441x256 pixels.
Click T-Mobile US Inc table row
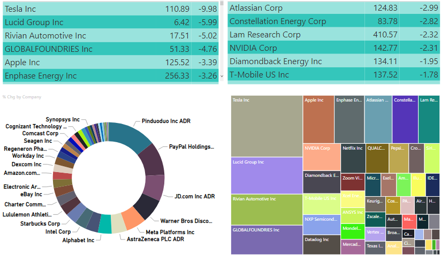(x=333, y=74)
